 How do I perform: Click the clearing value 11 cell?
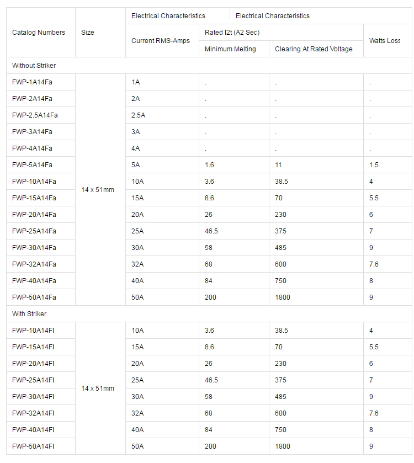click(279, 165)
